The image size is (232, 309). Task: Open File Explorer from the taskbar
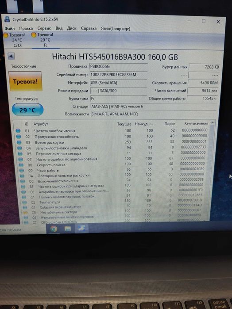pyautogui.click(x=68, y=229)
